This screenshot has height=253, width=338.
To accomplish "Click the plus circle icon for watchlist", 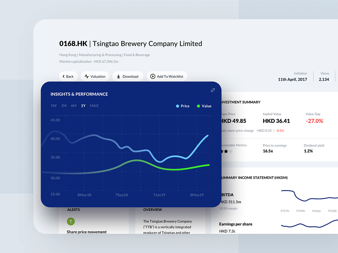I will (x=152, y=76).
